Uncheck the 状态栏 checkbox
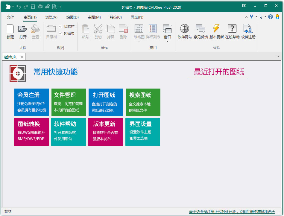Viewport: 284px width, 216px height. point(61,27)
